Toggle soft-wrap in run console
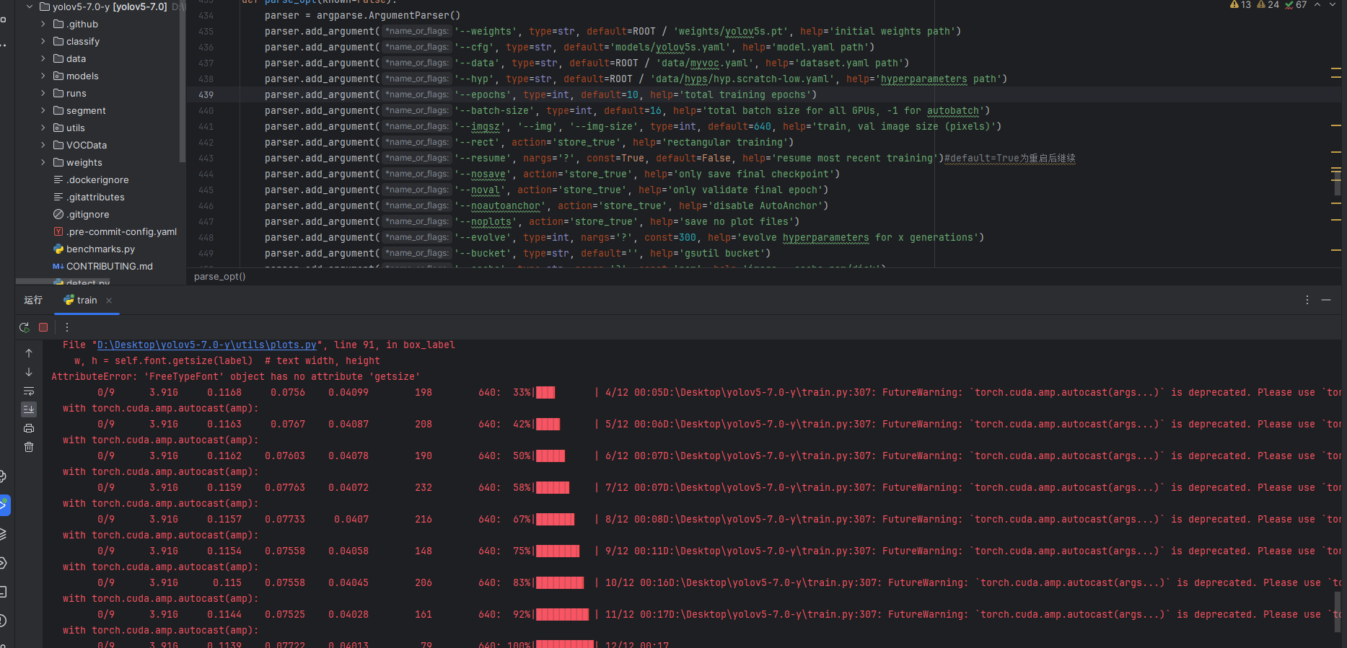 point(29,391)
